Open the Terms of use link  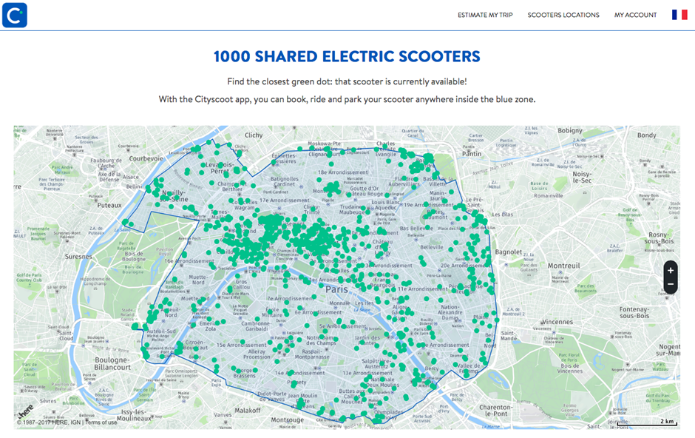pyautogui.click(x=101, y=422)
